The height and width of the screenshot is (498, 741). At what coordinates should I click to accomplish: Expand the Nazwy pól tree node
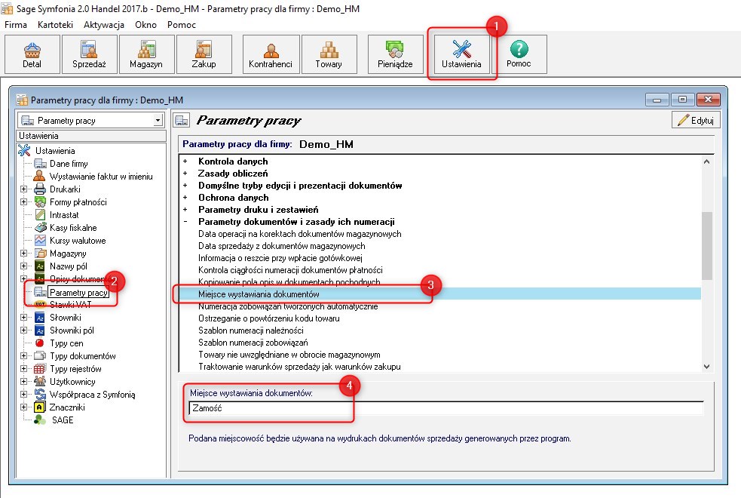point(23,266)
